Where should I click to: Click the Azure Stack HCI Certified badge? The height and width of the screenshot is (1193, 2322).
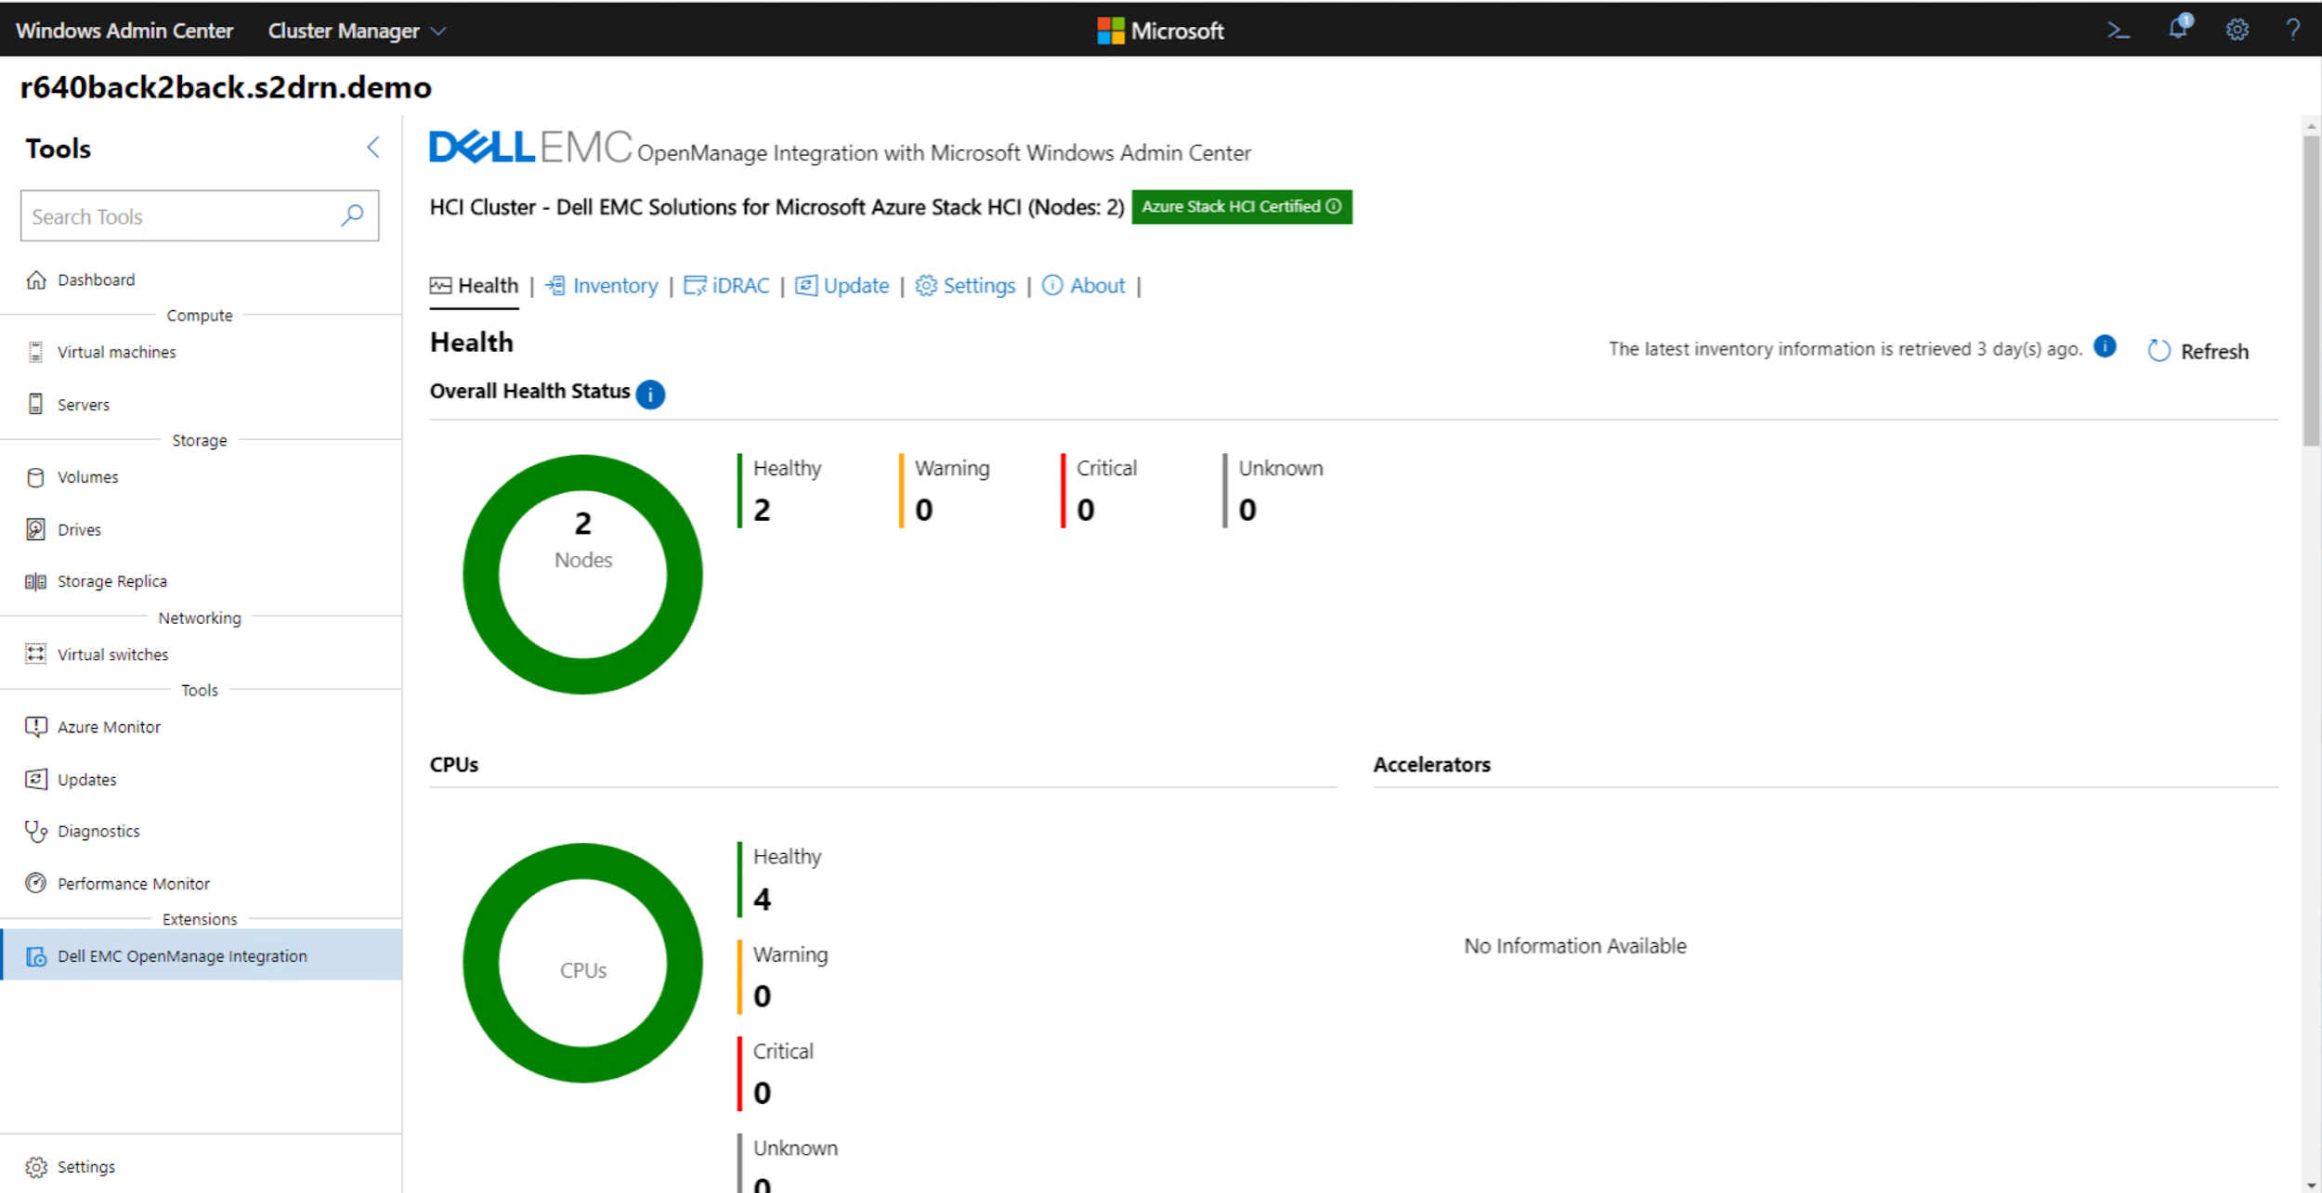click(1241, 206)
